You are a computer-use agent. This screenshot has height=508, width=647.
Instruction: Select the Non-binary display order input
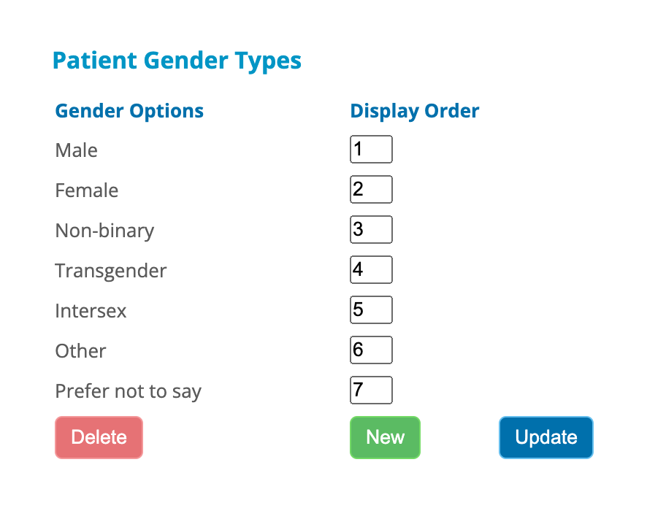(371, 230)
